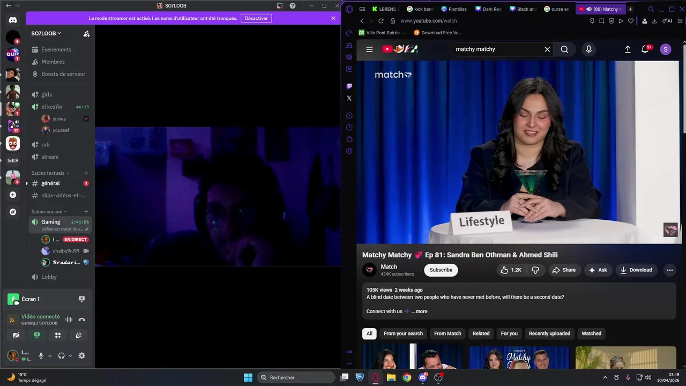Open headphone output options arrow
Screen dimensions: 686x386
point(70,355)
